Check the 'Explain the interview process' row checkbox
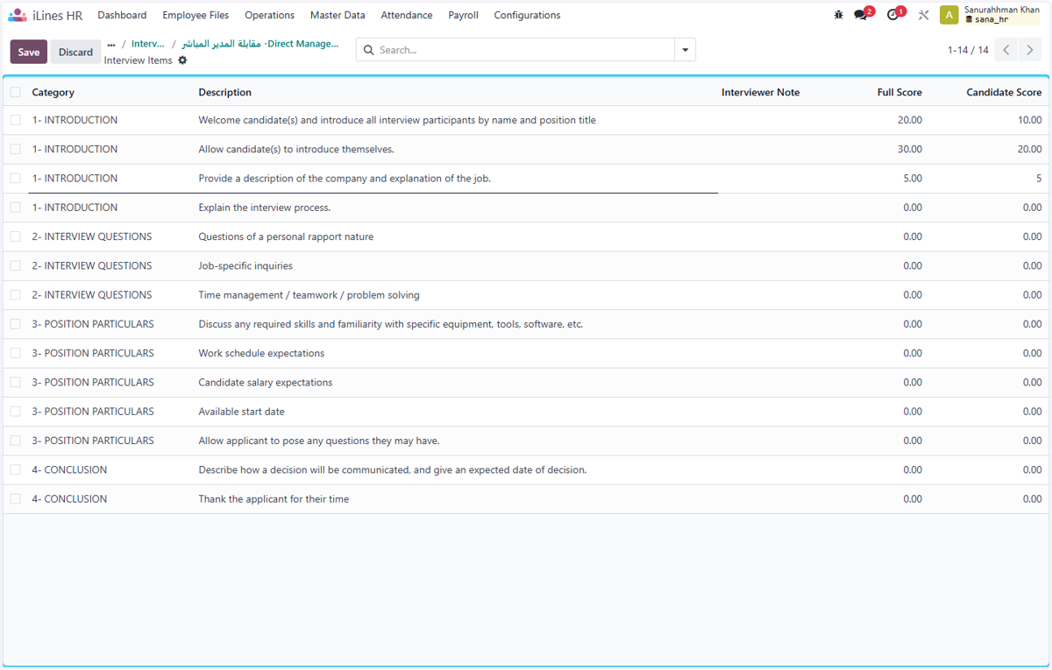 (x=16, y=208)
